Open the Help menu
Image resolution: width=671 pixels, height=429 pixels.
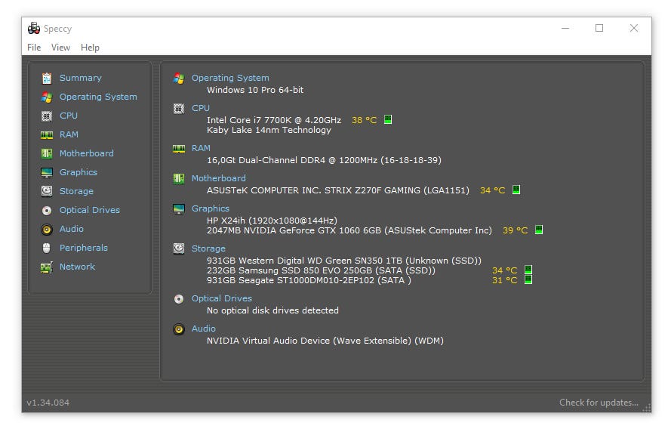coord(90,48)
